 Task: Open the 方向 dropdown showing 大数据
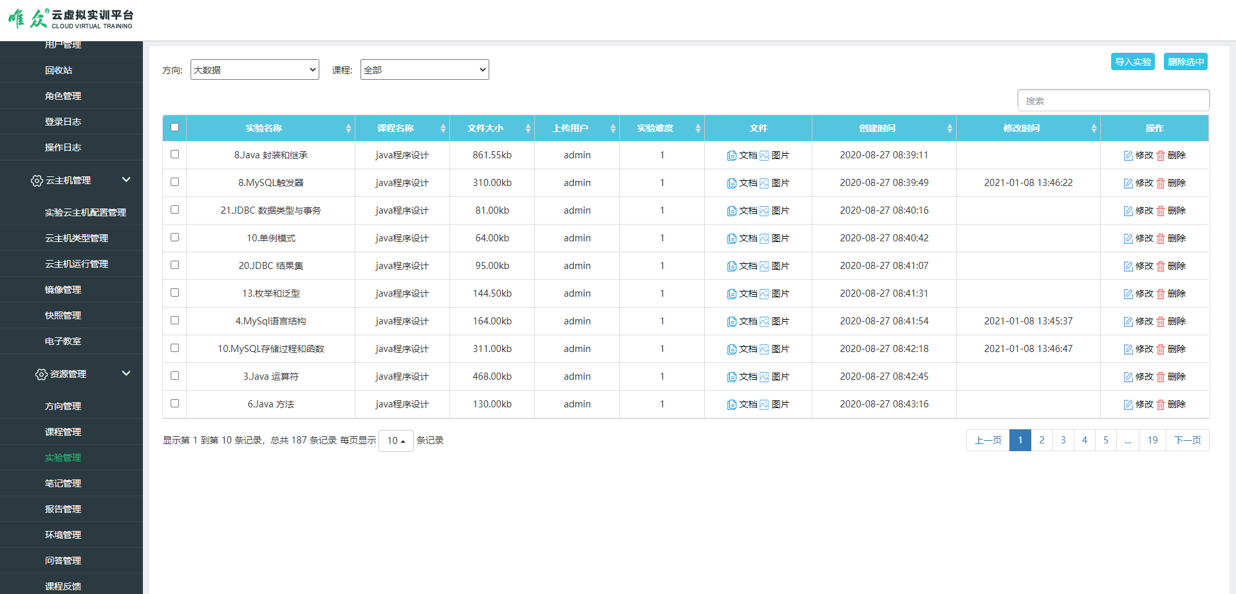[255, 70]
